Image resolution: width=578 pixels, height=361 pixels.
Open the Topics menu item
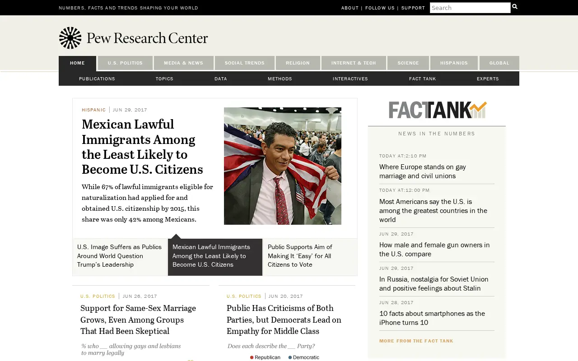164,79
